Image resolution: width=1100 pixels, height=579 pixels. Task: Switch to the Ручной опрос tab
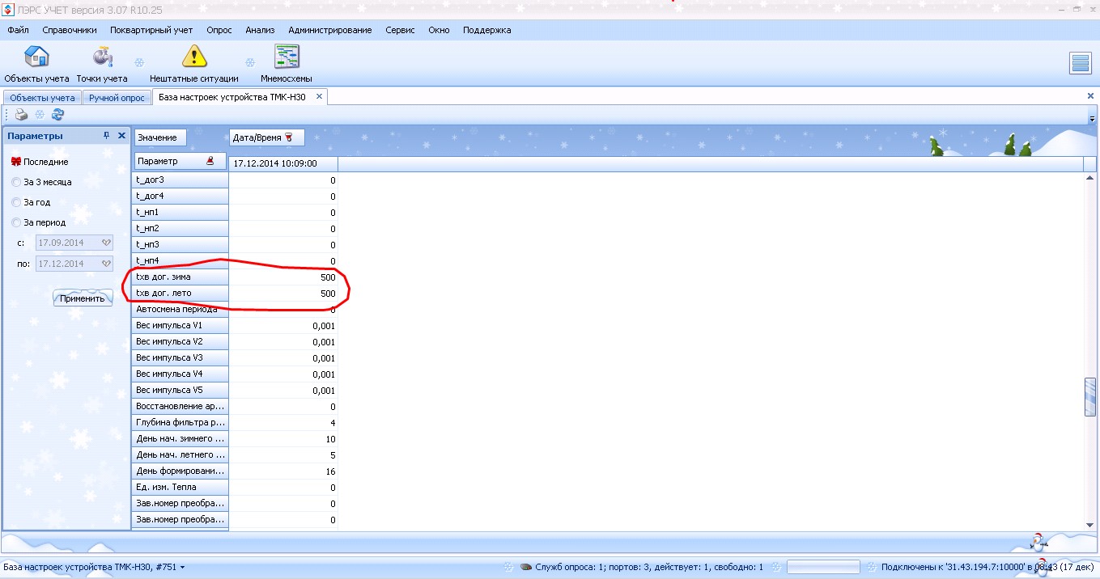[x=117, y=98]
